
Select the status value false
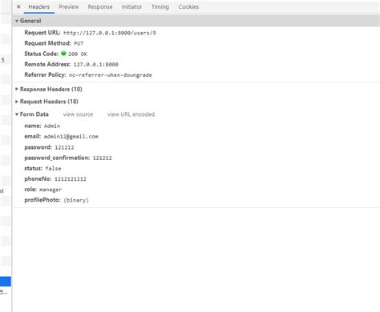(53, 169)
